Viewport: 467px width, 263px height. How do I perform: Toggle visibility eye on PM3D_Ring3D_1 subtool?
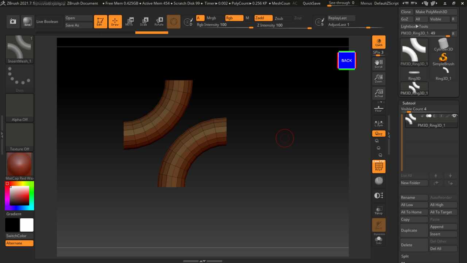click(x=454, y=116)
